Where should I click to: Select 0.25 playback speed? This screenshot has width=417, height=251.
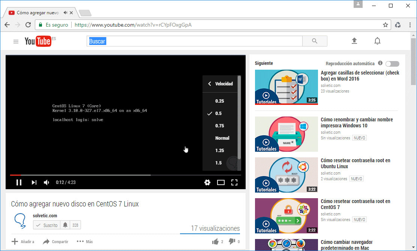(x=220, y=101)
